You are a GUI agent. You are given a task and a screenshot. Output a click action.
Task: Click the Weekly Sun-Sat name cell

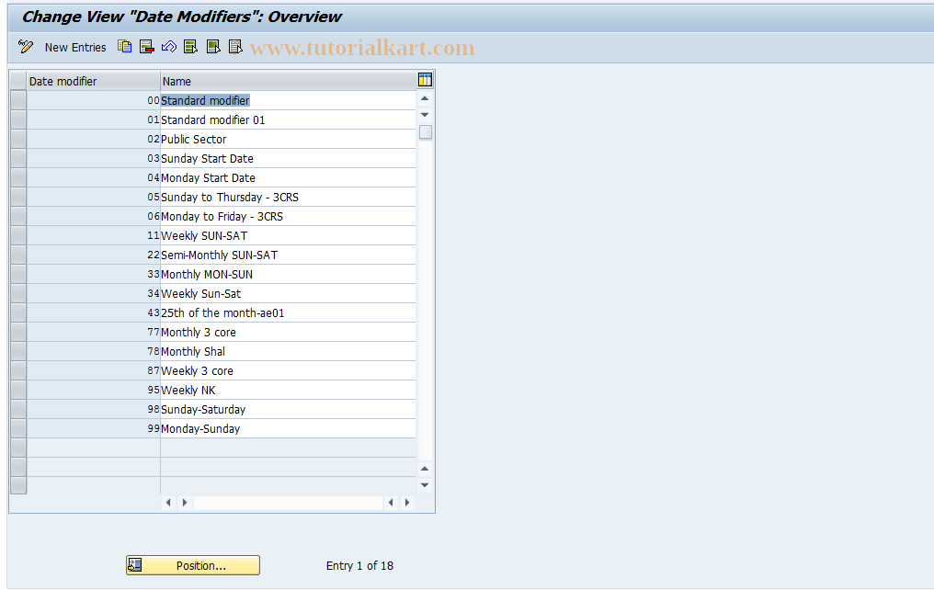click(289, 293)
